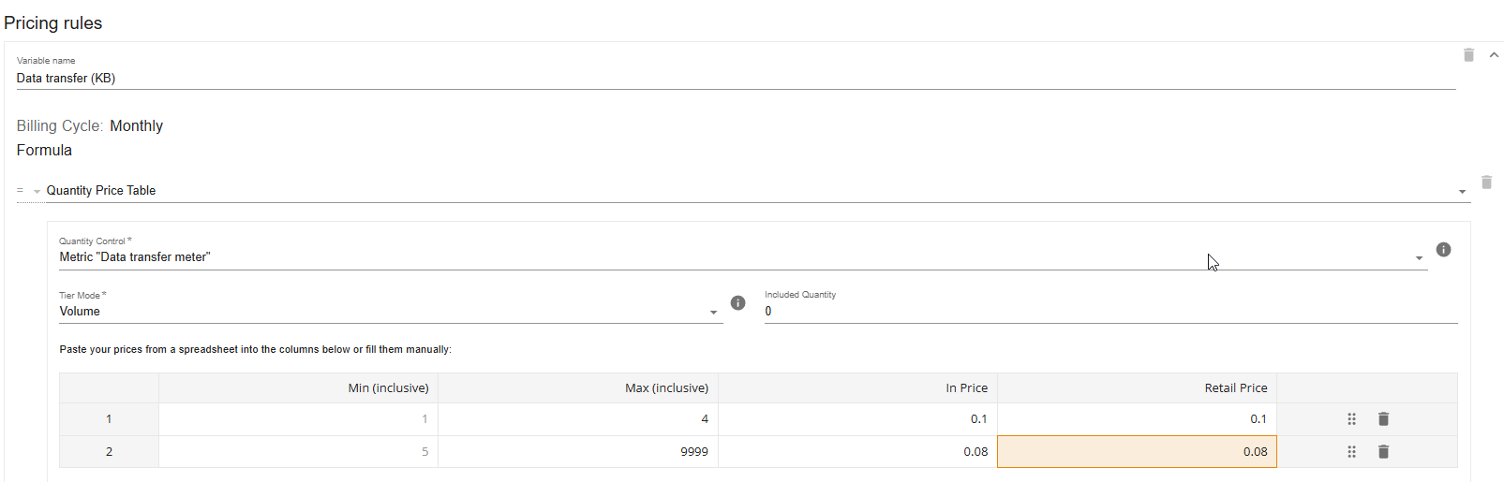This screenshot has height=482, width=1504.
Task: Delete the Quantity Price Table formula
Action: coord(1486,182)
